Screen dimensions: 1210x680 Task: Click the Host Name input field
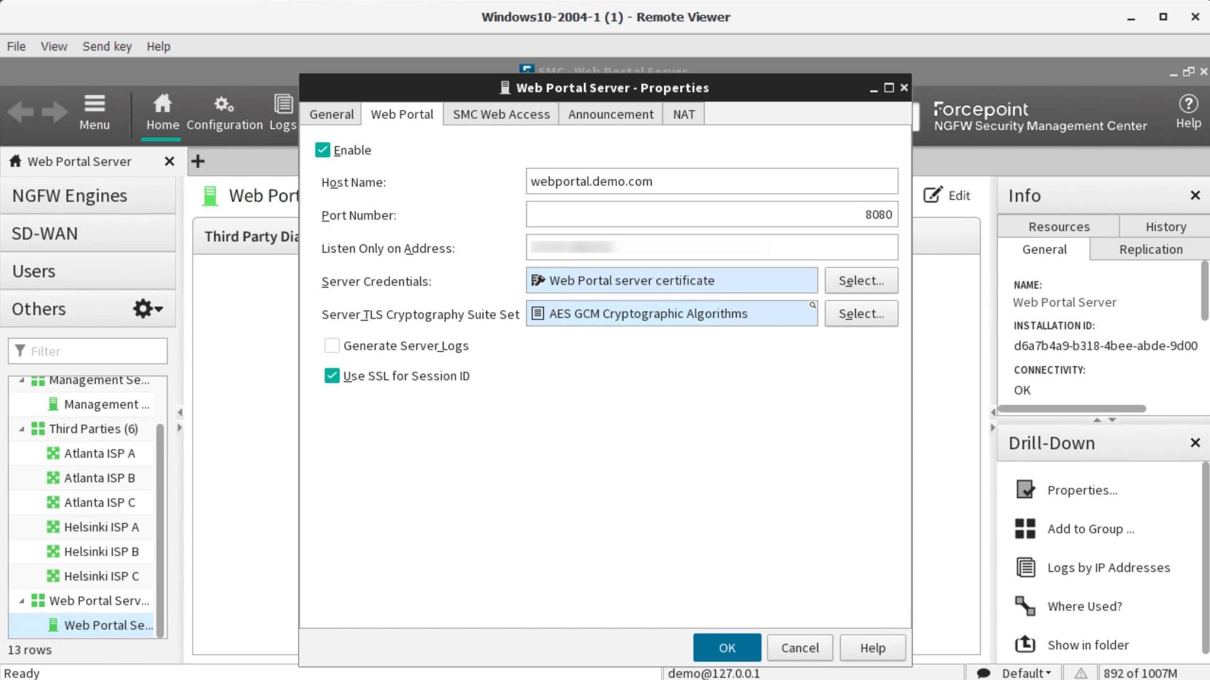[712, 181]
